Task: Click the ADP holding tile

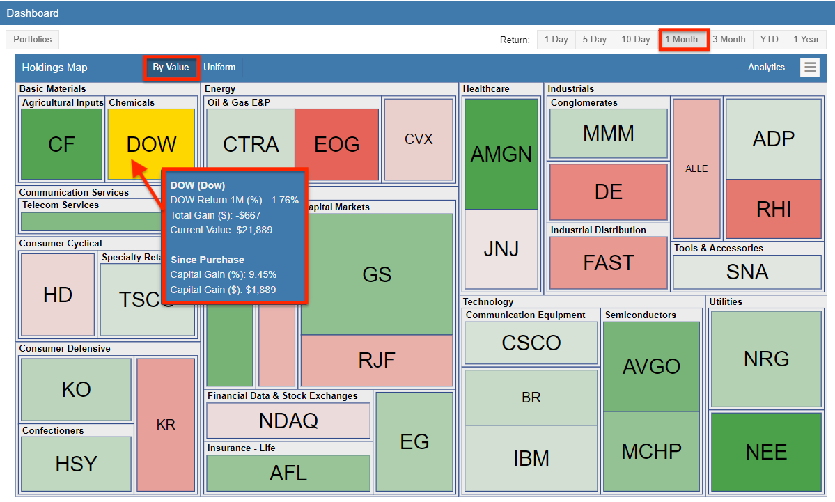Action: (773, 139)
